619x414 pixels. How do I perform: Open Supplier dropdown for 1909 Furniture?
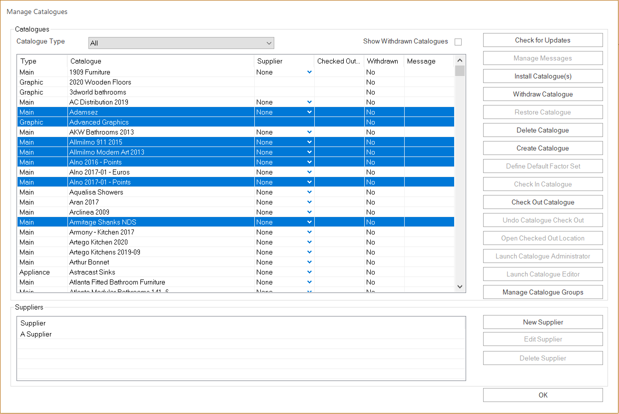(x=309, y=72)
